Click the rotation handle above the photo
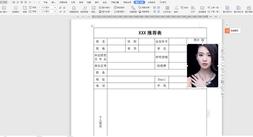 pos(203,40)
